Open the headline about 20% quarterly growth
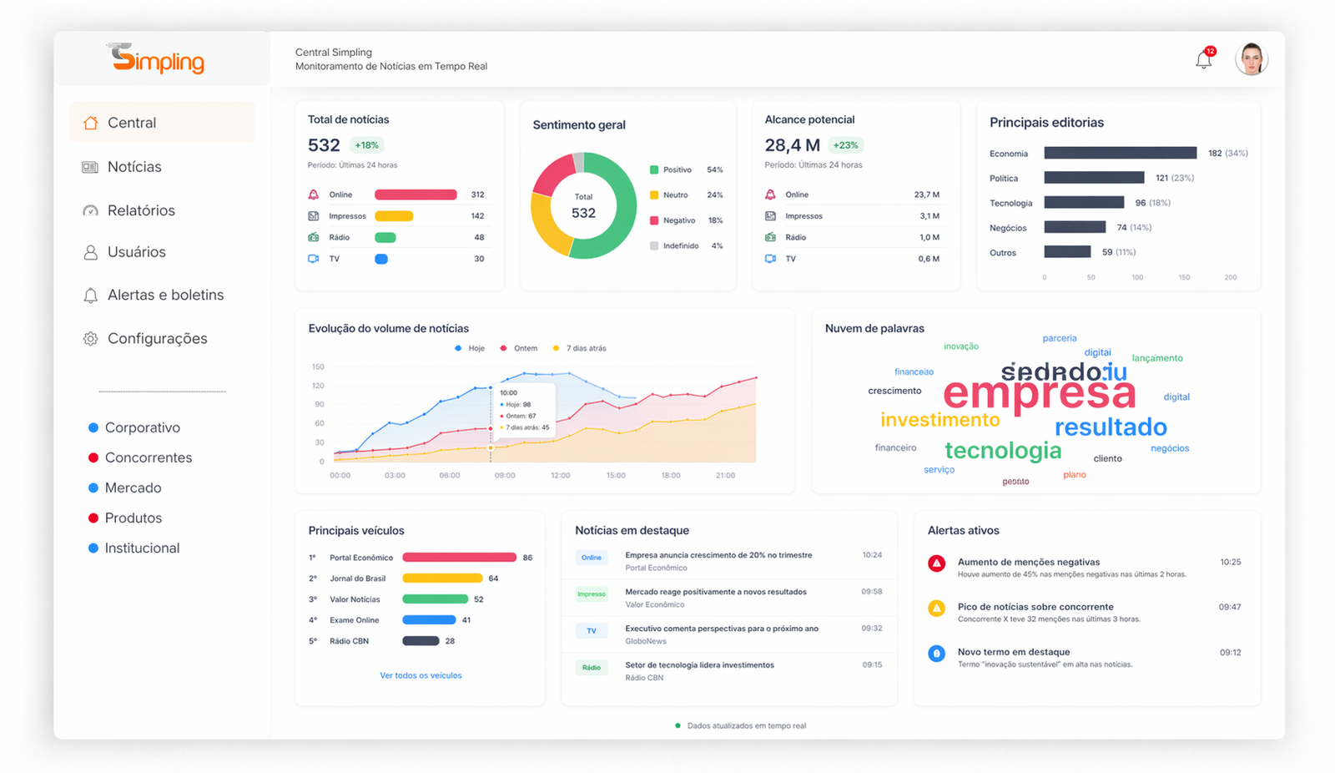 (718, 555)
